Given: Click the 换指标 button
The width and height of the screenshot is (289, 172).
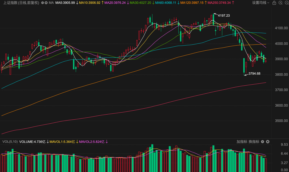Looking at the screenshot, I should (254, 141).
